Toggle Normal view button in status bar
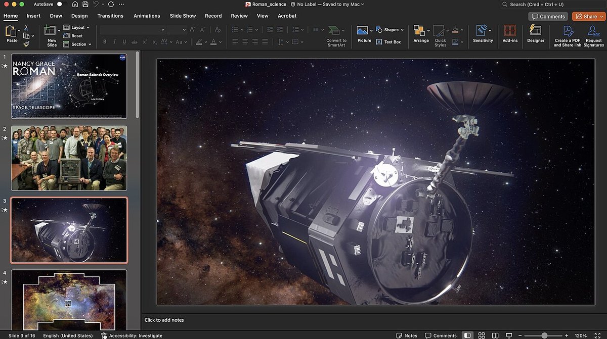The width and height of the screenshot is (607, 339). click(468, 335)
